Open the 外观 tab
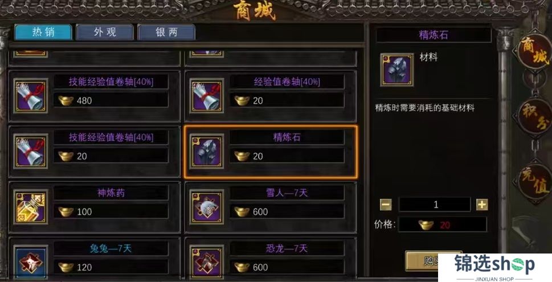The width and height of the screenshot is (552, 282). [105, 32]
